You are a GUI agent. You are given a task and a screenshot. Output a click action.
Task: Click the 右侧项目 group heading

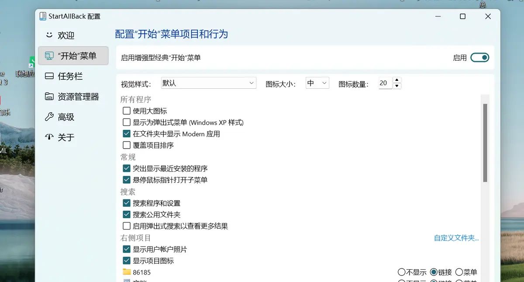click(x=136, y=238)
